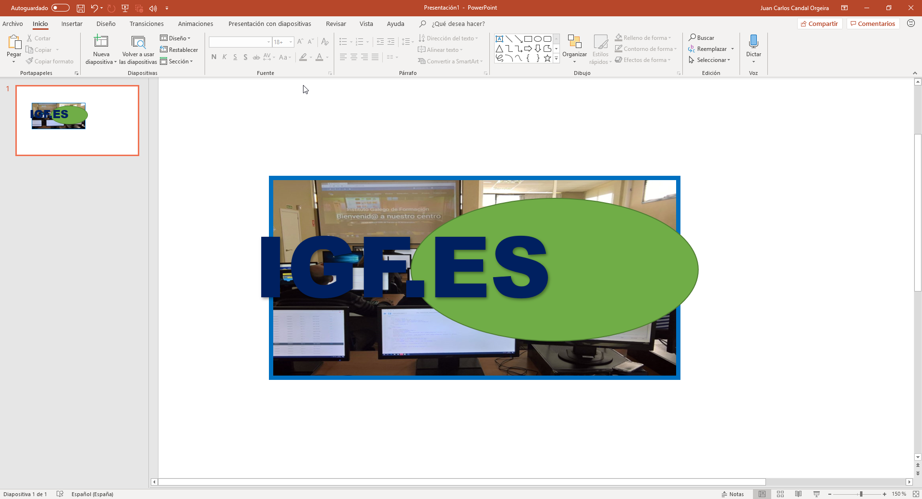Select the rectangle shape tool
Viewport: 922px width, 499px height.
tap(528, 39)
